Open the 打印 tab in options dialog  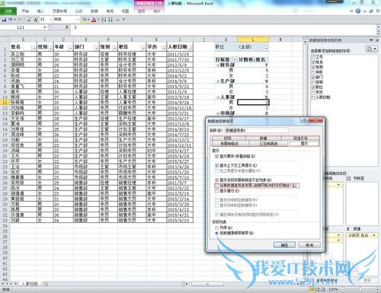(228, 139)
